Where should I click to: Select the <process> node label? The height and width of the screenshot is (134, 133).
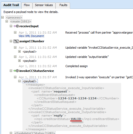click(14, 17)
